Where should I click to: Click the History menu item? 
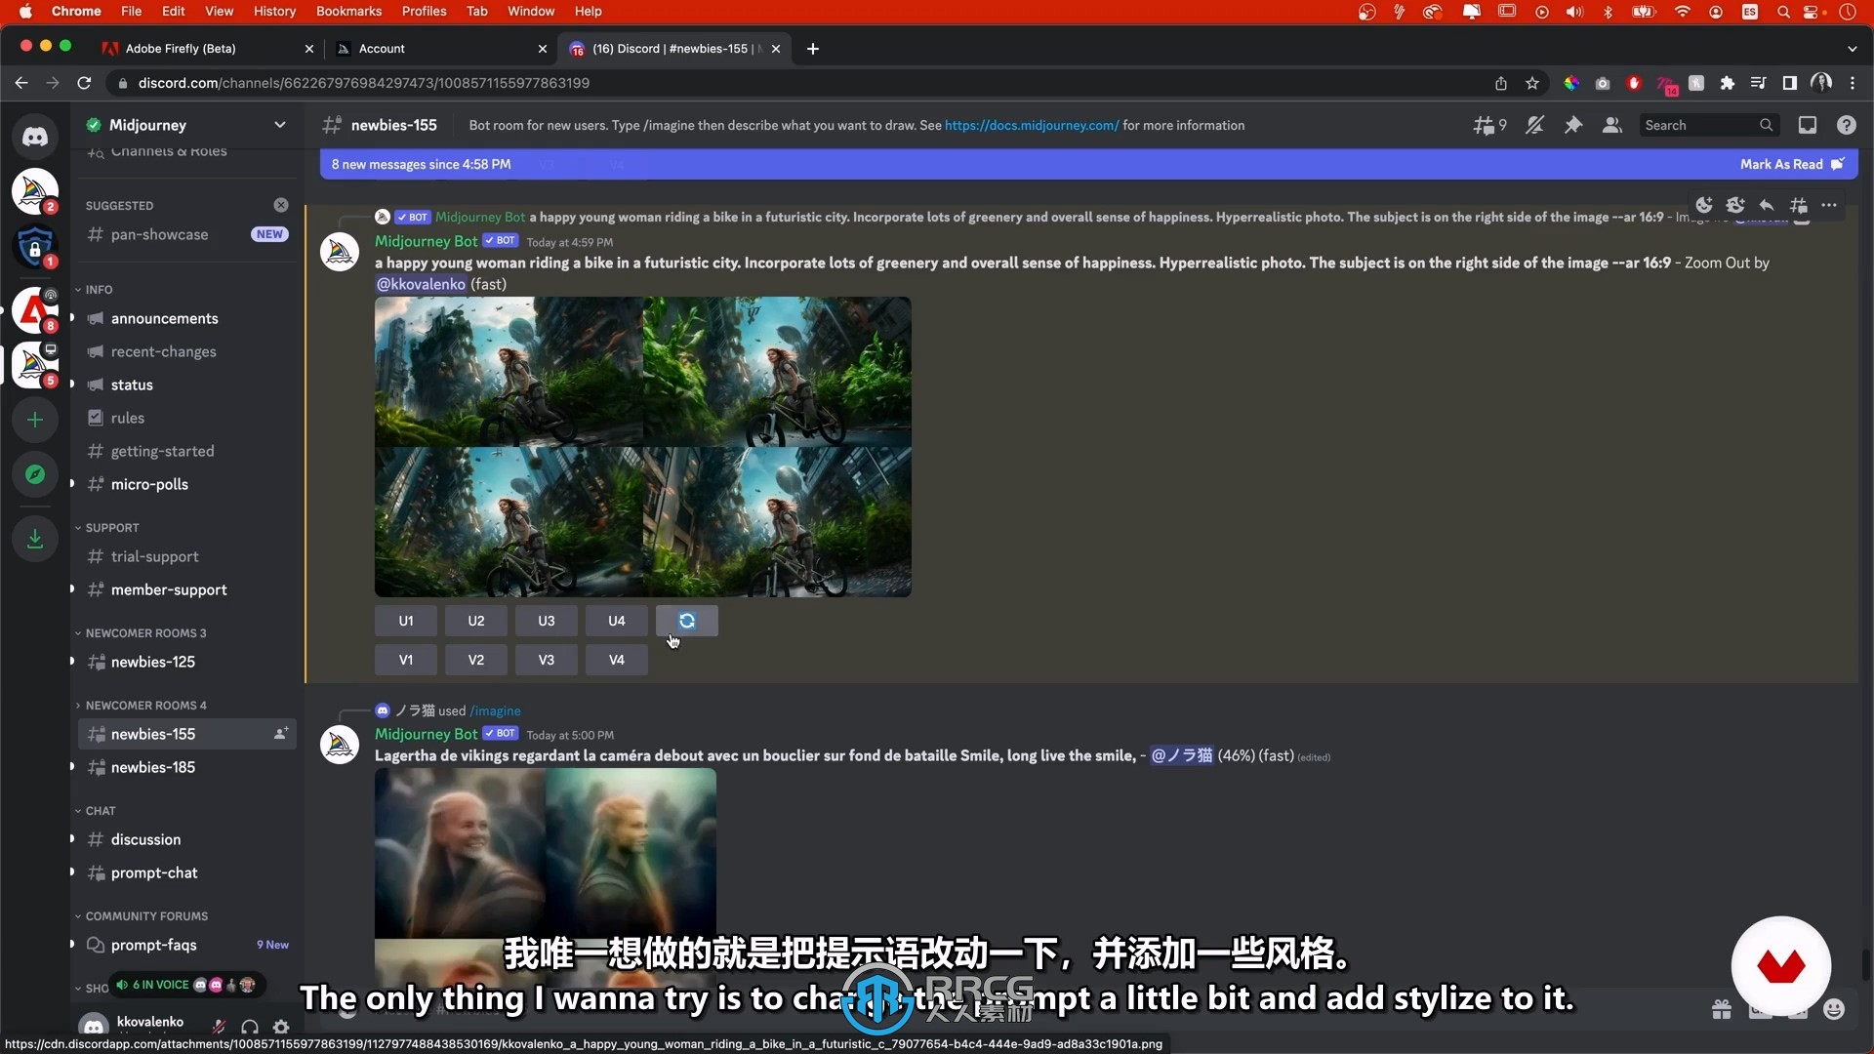(274, 11)
